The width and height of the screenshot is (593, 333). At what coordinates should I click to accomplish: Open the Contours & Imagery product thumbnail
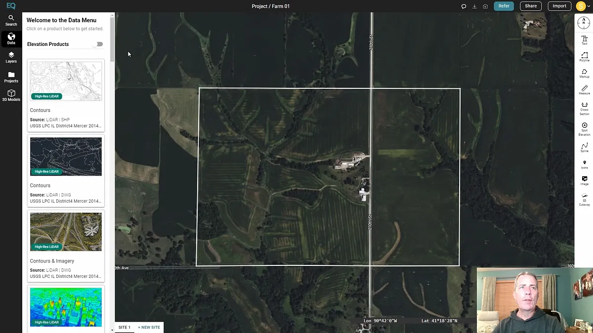click(x=66, y=232)
